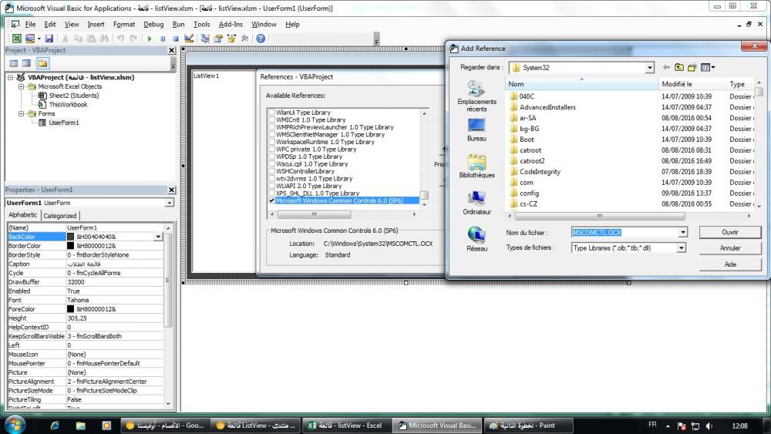The width and height of the screenshot is (771, 434).
Task: Click the Paste toolbar icon
Action: click(x=91, y=39)
